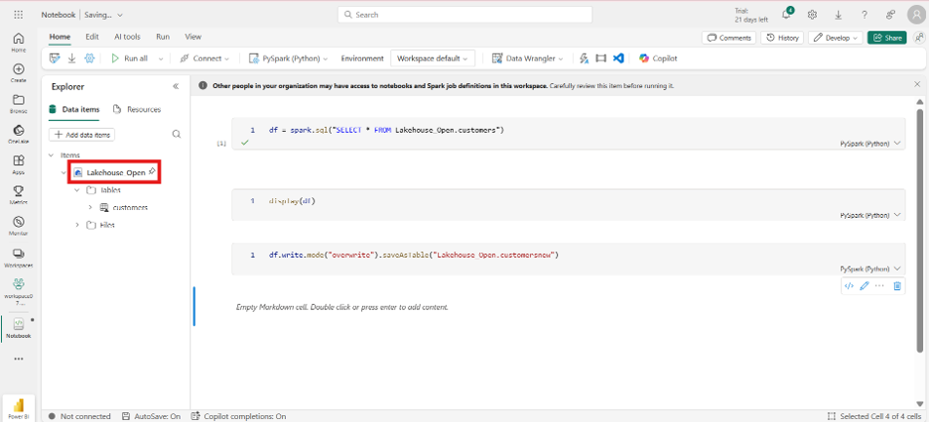The image size is (929, 422).
Task: Switch to the Edit ribbon tab
Action: (92, 37)
